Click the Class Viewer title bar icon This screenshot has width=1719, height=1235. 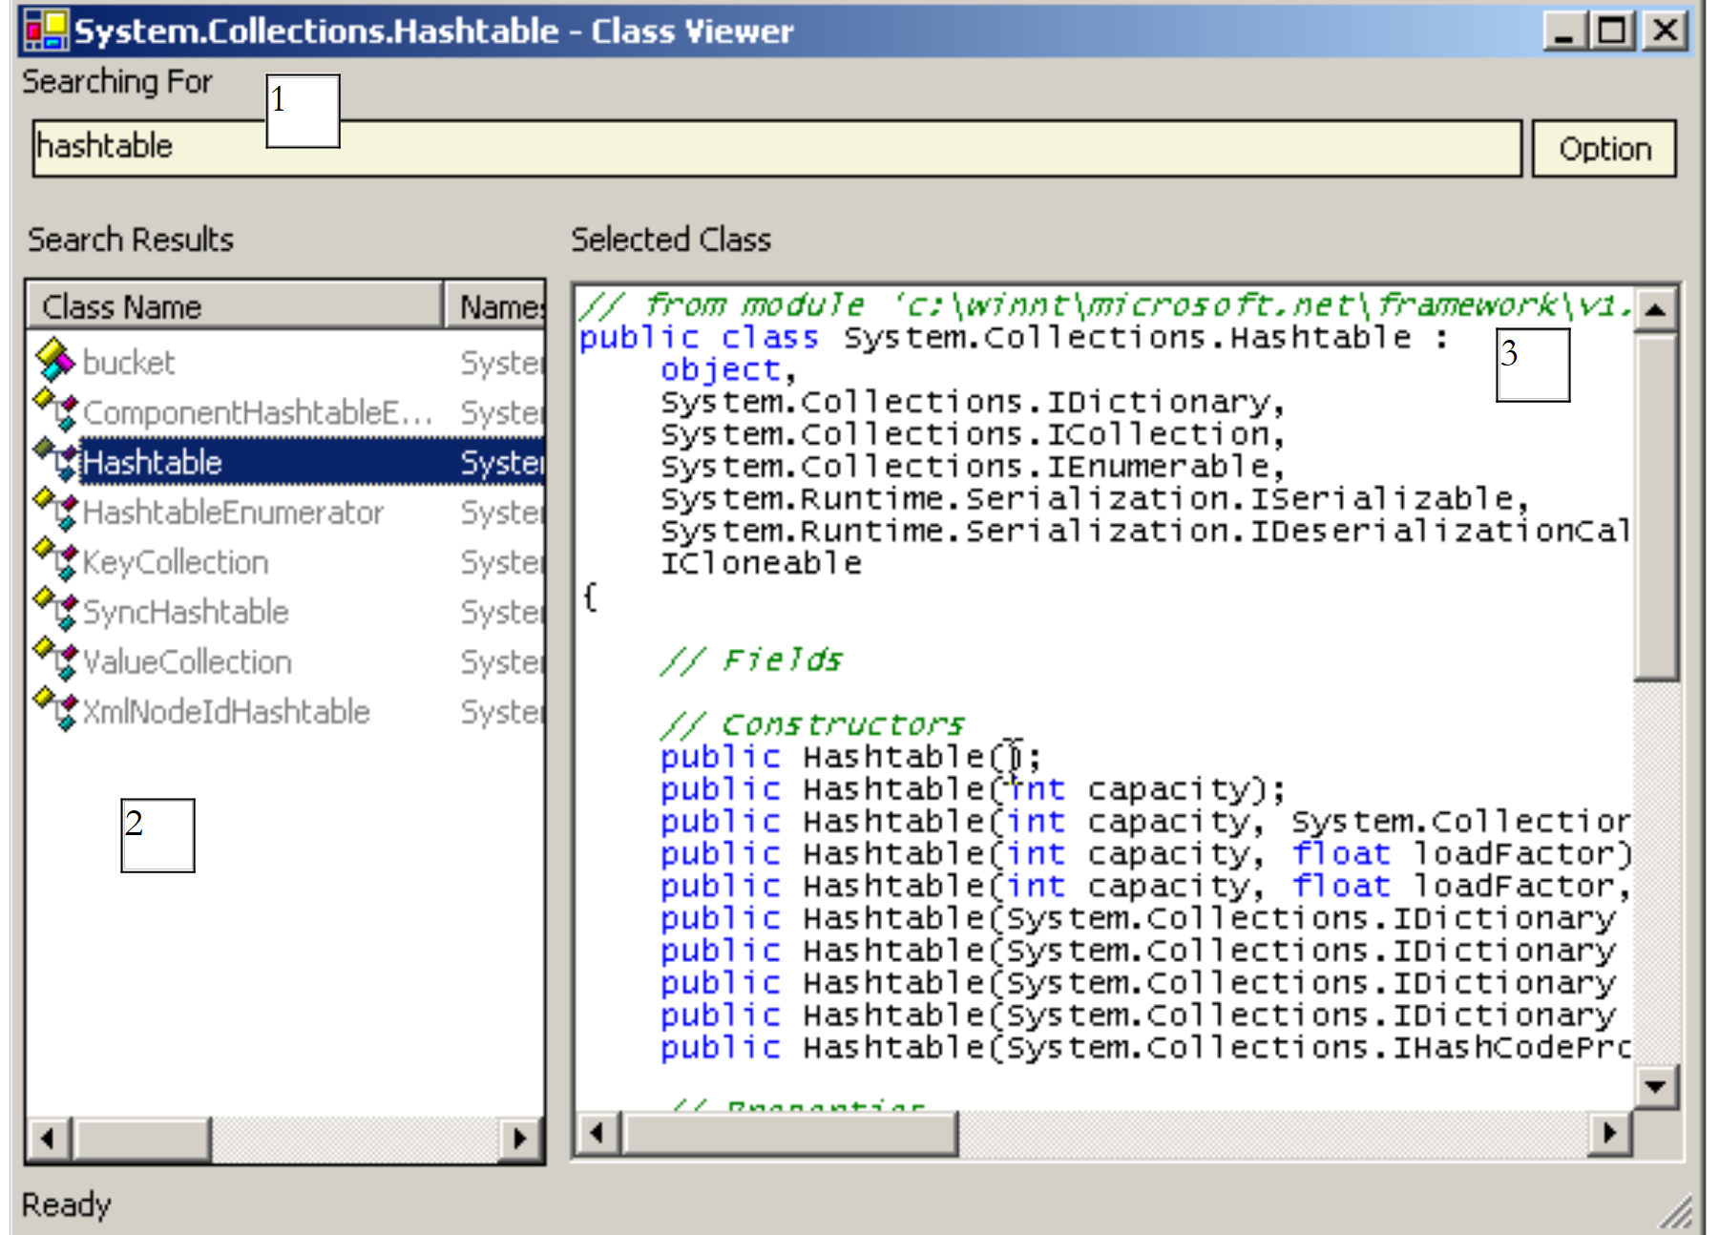pos(46,31)
